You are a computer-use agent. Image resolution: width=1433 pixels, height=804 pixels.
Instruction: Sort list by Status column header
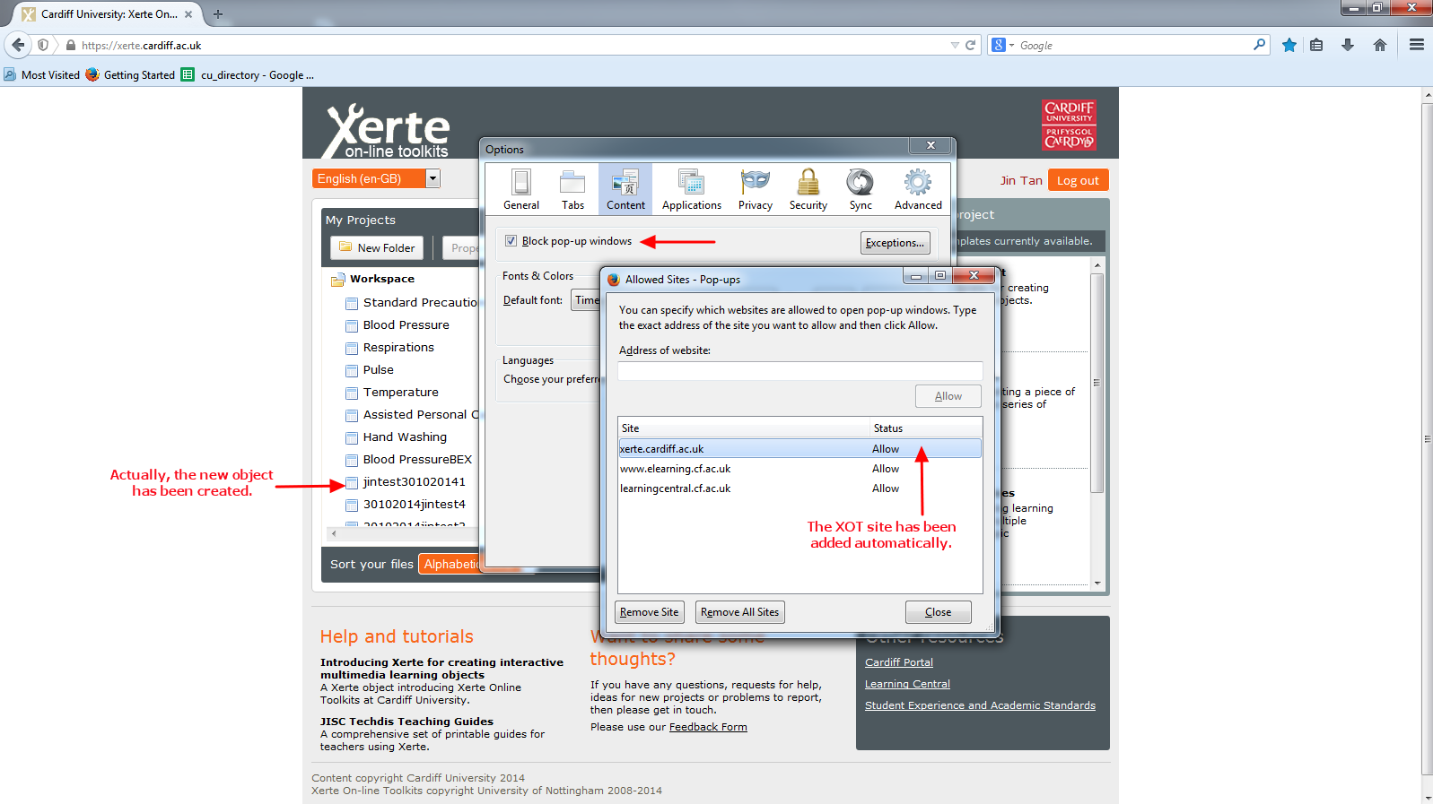click(926, 428)
